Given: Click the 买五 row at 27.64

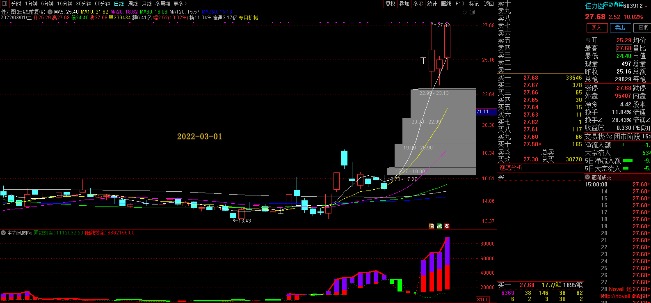Looking at the screenshot, I should tap(540, 107).
